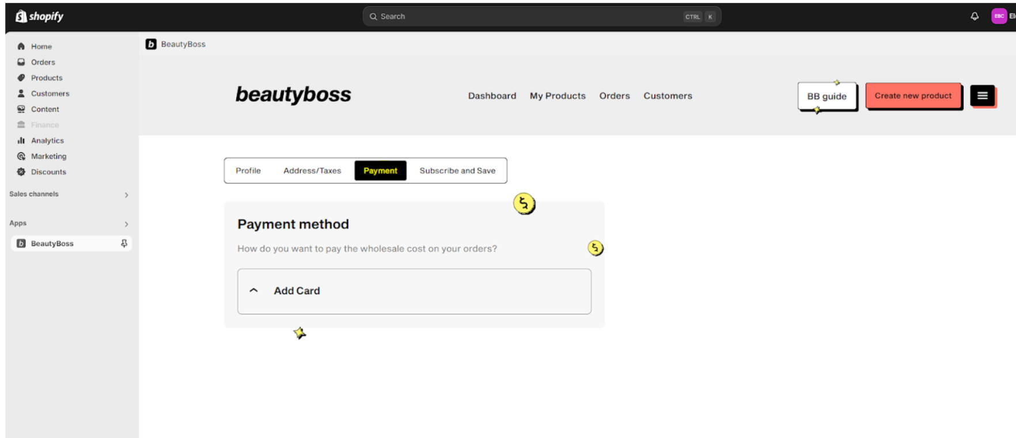1016x438 pixels.
Task: Open Orders in Shopify sidebar
Action: [x=43, y=62]
